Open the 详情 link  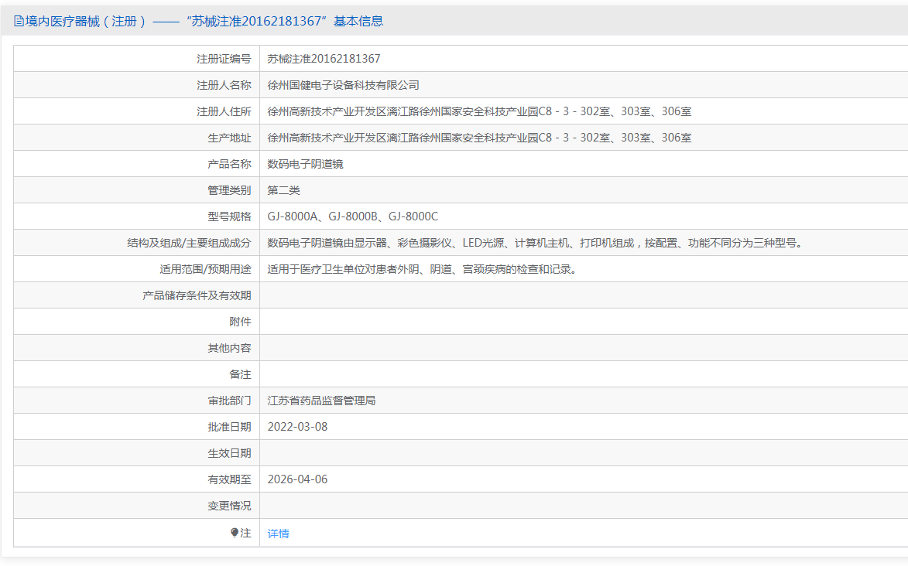click(278, 534)
